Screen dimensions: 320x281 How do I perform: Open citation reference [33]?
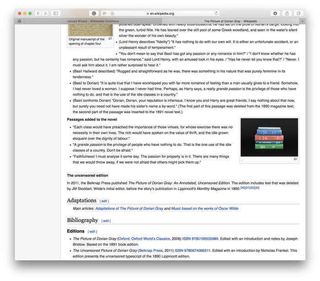coord(257,188)
